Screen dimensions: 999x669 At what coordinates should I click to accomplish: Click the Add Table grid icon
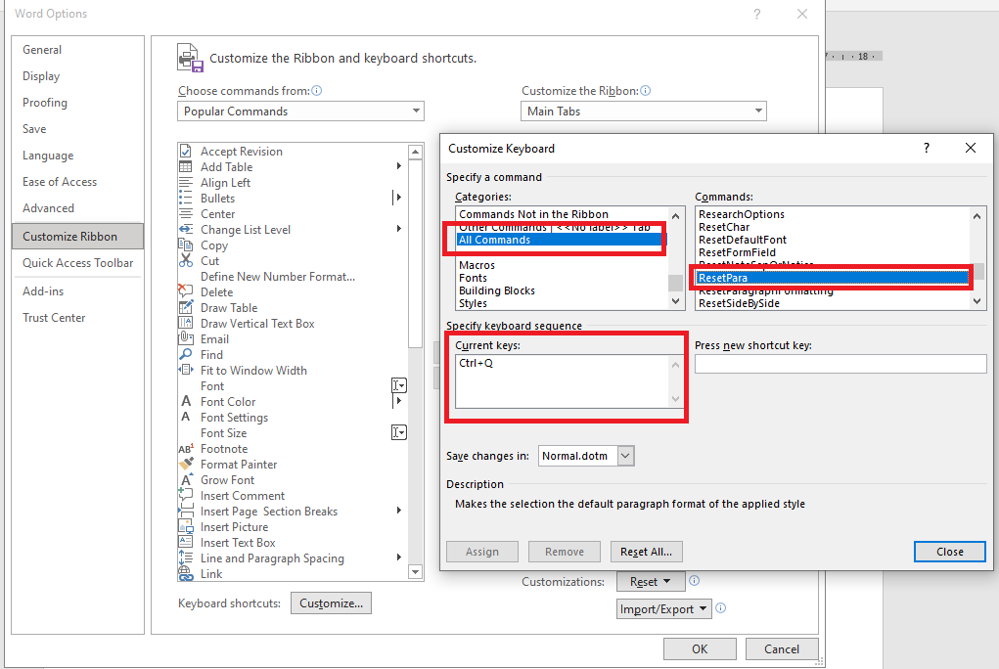[x=185, y=167]
